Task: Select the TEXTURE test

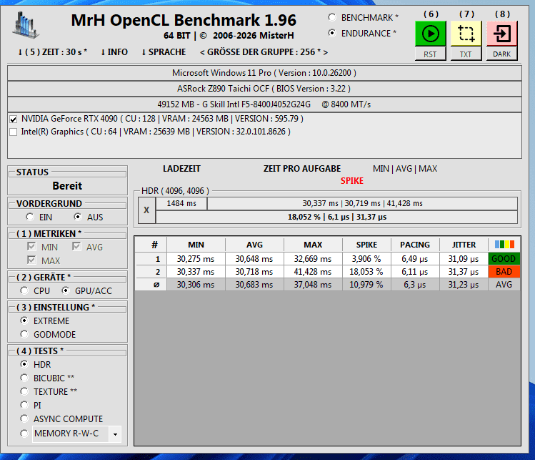Action: pyautogui.click(x=24, y=391)
